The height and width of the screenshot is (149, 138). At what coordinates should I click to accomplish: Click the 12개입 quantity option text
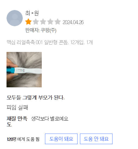[78, 42]
